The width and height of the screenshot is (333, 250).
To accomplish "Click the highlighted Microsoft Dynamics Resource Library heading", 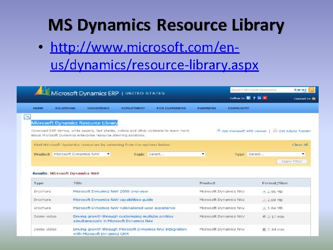I will 74,123.
